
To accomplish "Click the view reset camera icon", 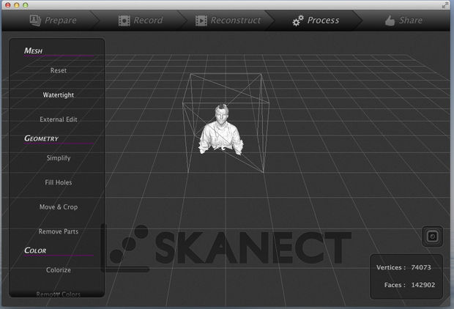I will point(432,237).
